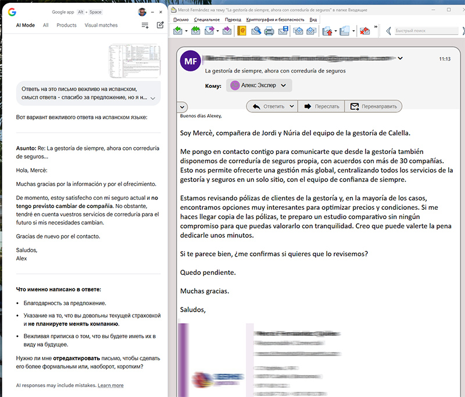The height and width of the screenshot is (397, 465).
Task: Open the Google app history list icon
Action: pos(145,25)
